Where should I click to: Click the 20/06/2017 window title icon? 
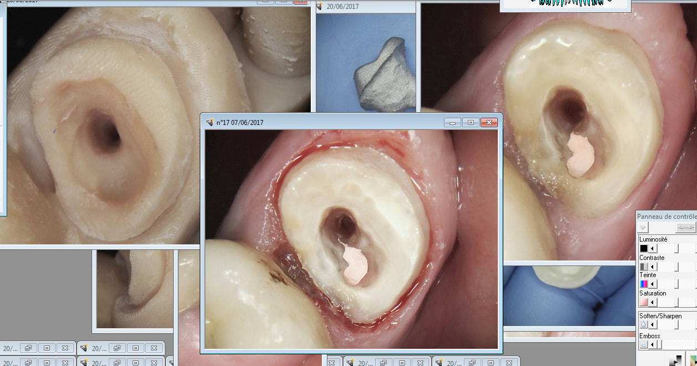(320, 6)
